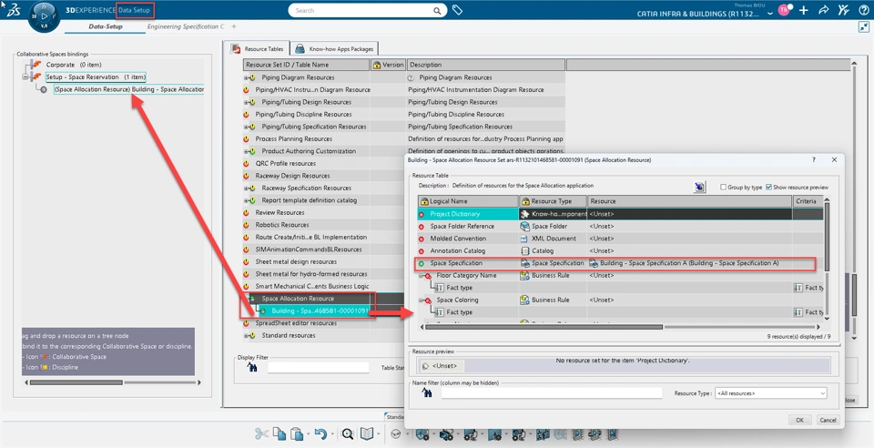The height and width of the screenshot is (448, 874).
Task: Click the collapse view icon below the top bar
Action: click(863, 26)
